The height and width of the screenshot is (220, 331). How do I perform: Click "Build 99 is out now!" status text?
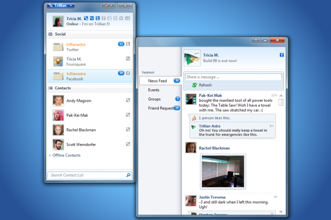220,61
